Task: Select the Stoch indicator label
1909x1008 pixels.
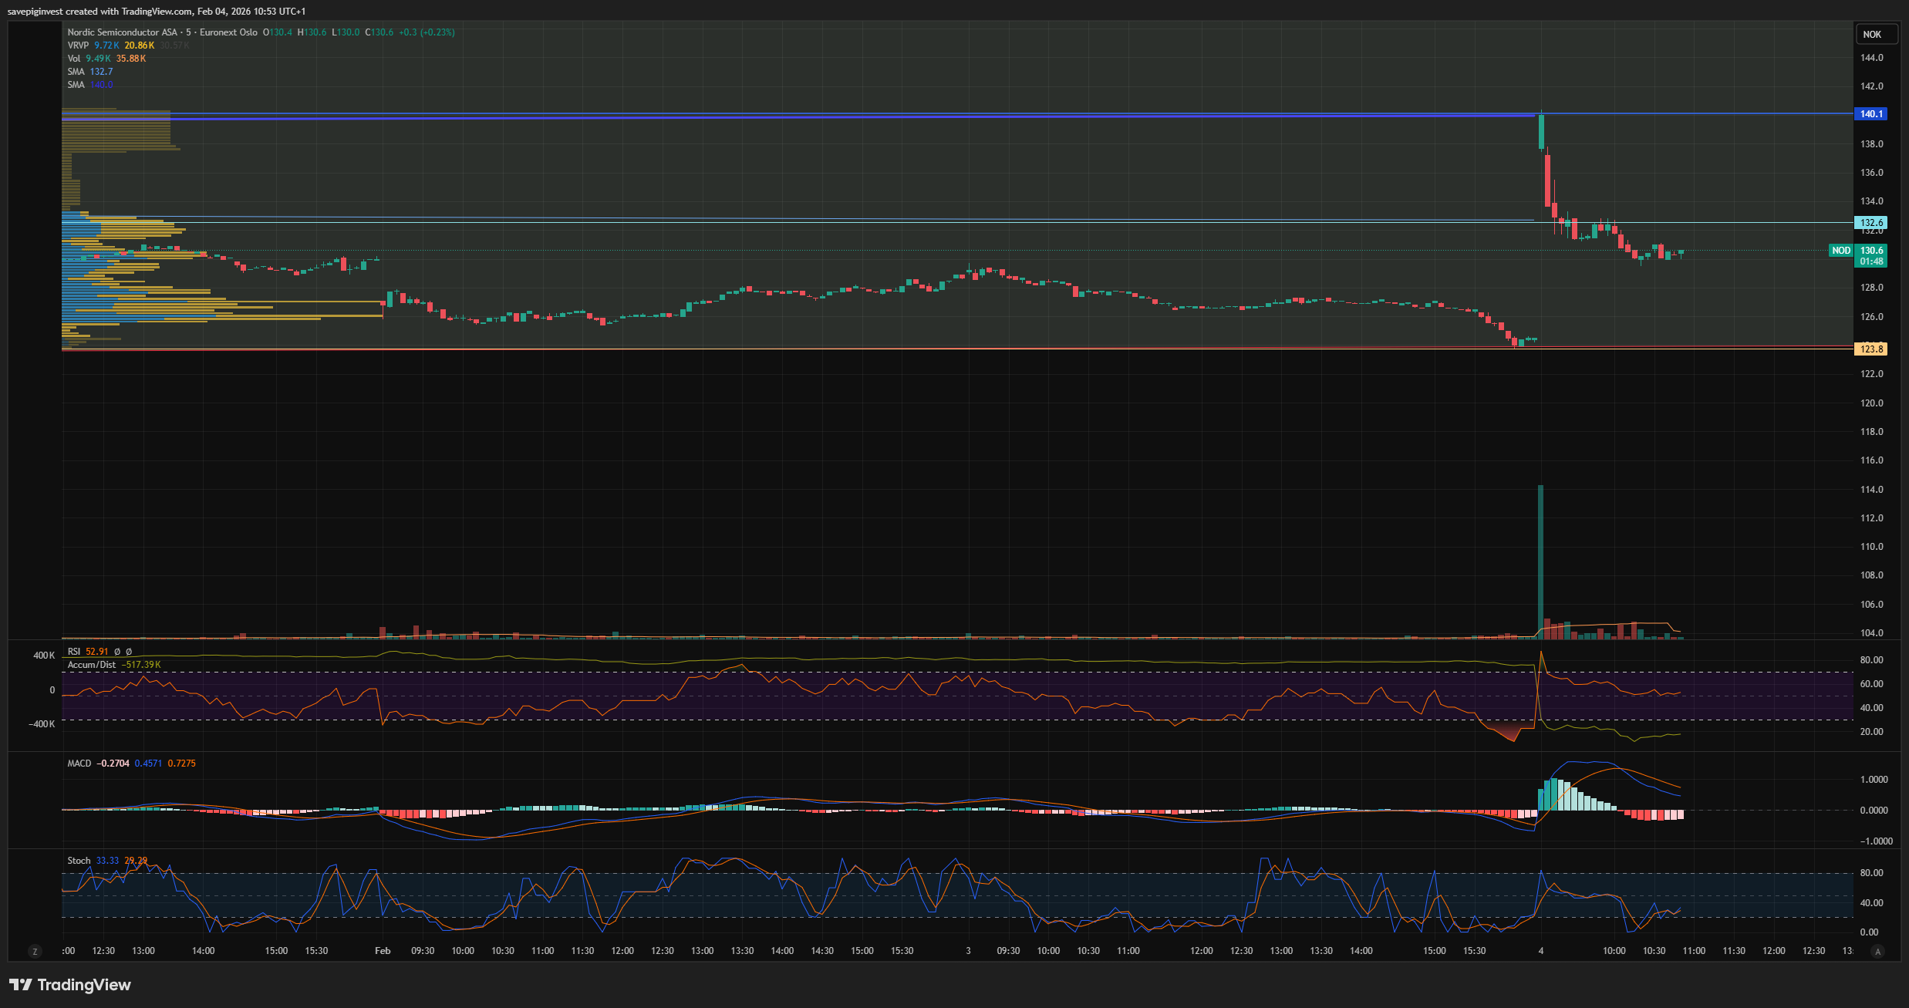Action: pos(79,861)
